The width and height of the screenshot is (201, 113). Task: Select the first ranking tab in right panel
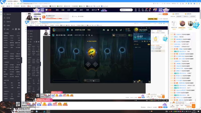pos(173,17)
